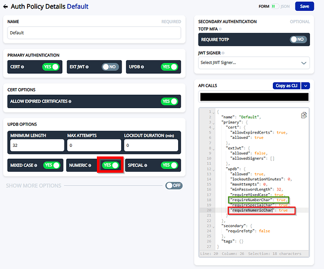Click the "tags" JSON line

pyautogui.click(x=233, y=242)
